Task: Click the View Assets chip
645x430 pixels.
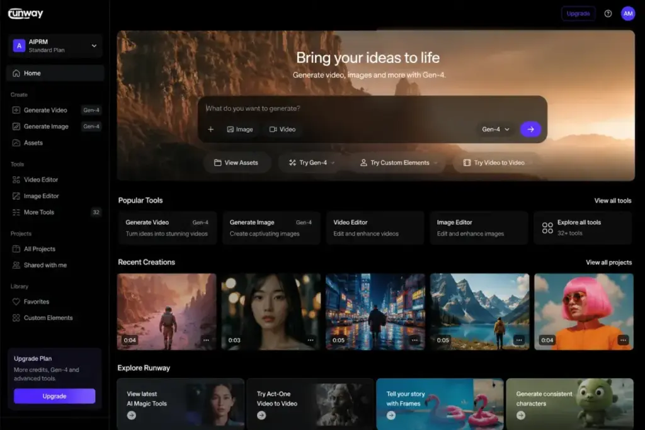Action: (x=236, y=163)
